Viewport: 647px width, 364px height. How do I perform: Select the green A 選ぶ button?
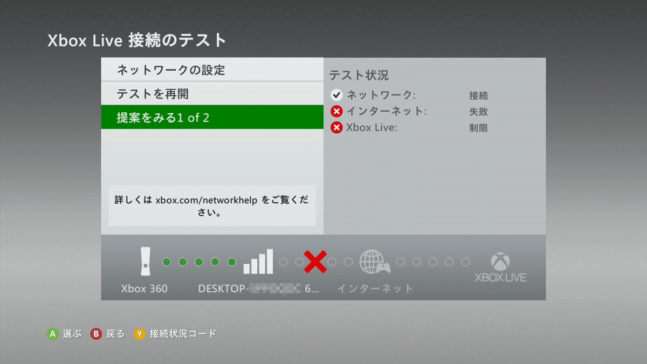point(64,334)
